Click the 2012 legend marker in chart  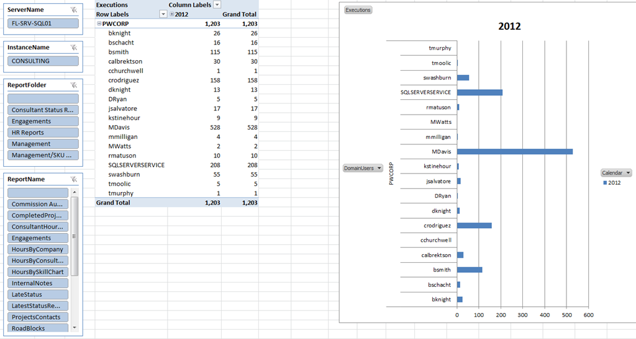coord(604,183)
